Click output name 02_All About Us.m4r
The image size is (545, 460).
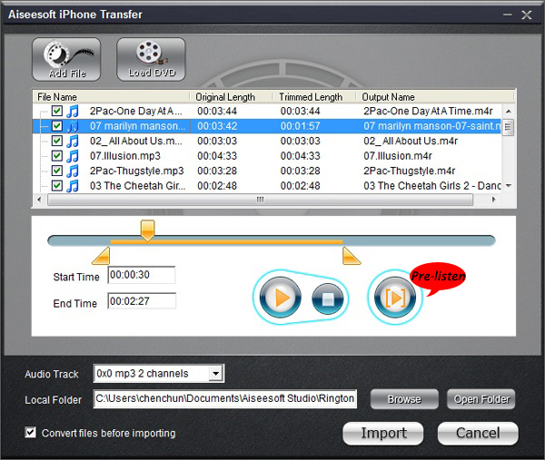point(411,141)
